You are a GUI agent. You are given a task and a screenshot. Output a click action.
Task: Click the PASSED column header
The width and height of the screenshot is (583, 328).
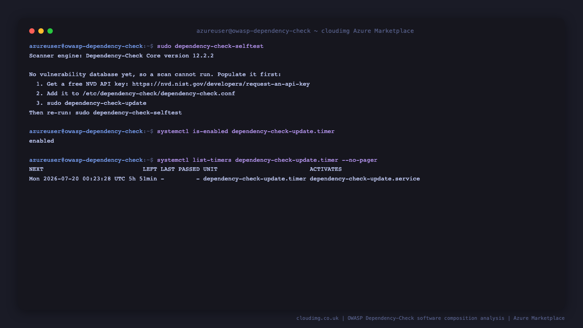point(189,169)
